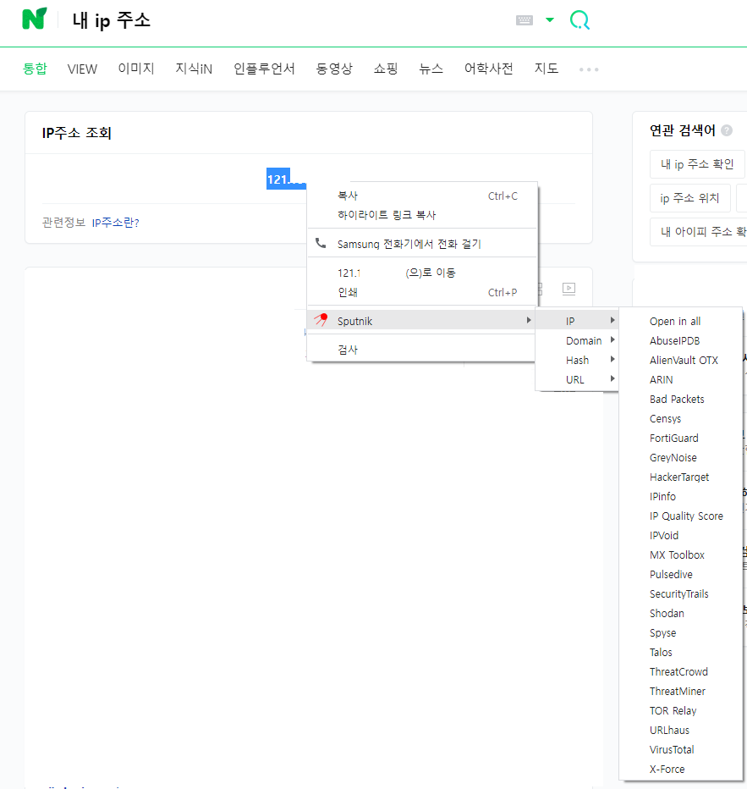
Task: Select FortiGuard entry
Action: 681,439
